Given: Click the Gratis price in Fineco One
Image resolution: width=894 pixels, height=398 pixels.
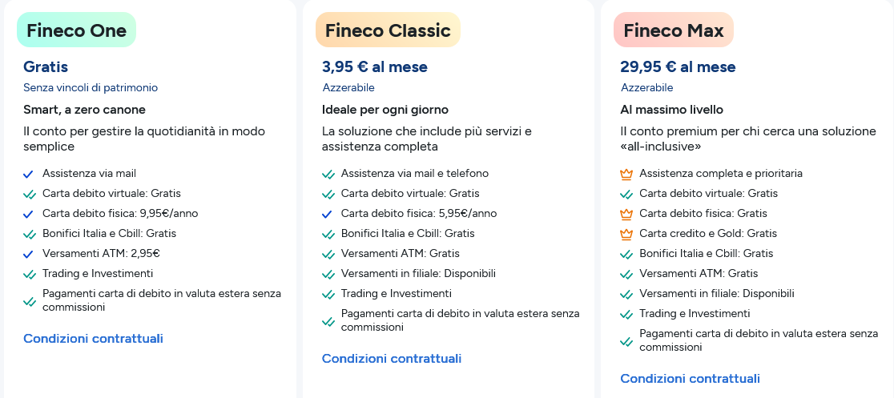Looking at the screenshot, I should [x=46, y=67].
